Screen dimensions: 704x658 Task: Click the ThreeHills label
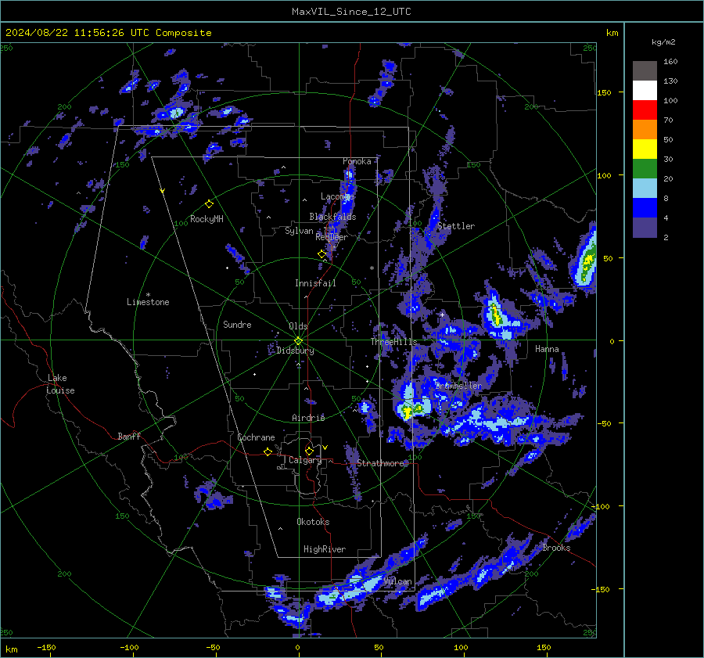(393, 342)
